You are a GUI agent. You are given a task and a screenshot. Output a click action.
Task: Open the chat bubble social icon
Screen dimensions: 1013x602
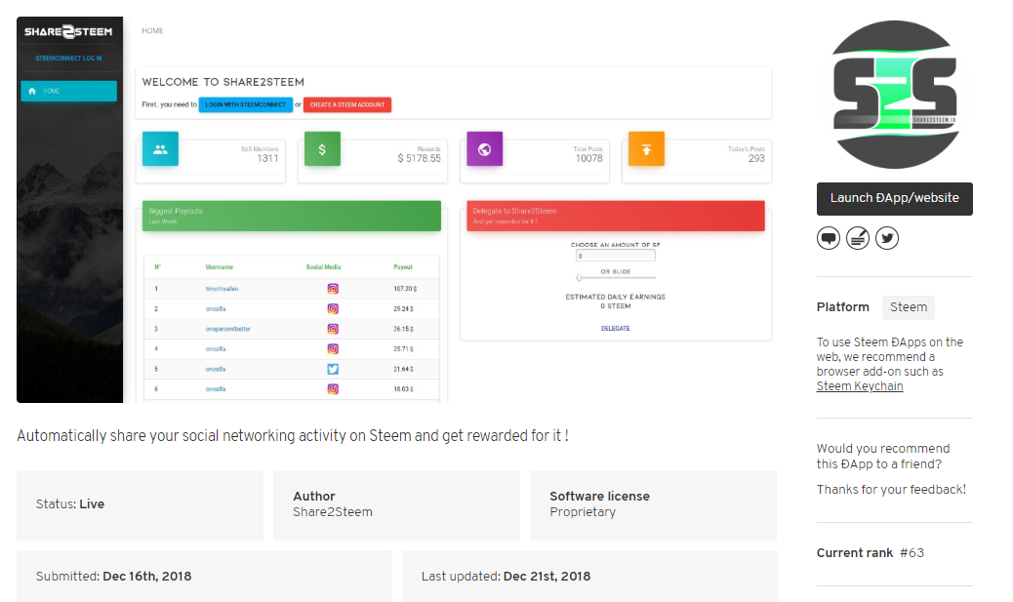[829, 238]
